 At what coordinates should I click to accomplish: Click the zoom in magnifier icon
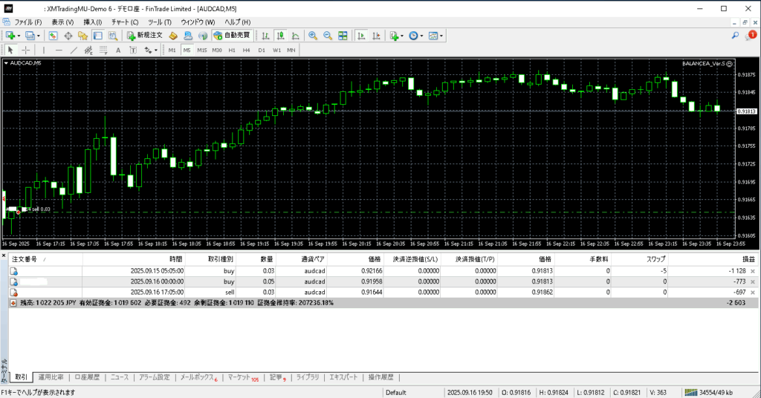pos(313,36)
